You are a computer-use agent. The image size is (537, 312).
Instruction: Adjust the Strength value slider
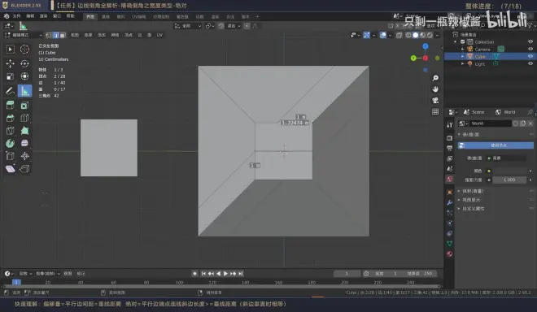[509, 180]
